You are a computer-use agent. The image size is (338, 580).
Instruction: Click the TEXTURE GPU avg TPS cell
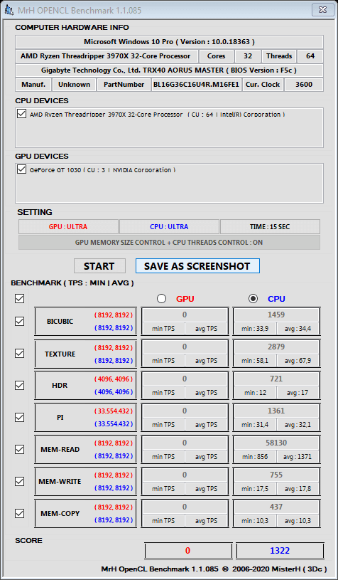click(206, 361)
